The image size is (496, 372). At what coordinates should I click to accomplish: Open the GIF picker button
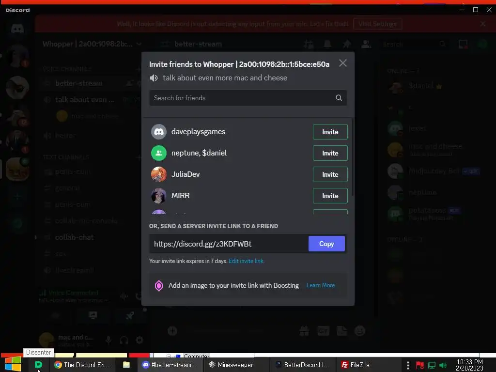(323, 331)
